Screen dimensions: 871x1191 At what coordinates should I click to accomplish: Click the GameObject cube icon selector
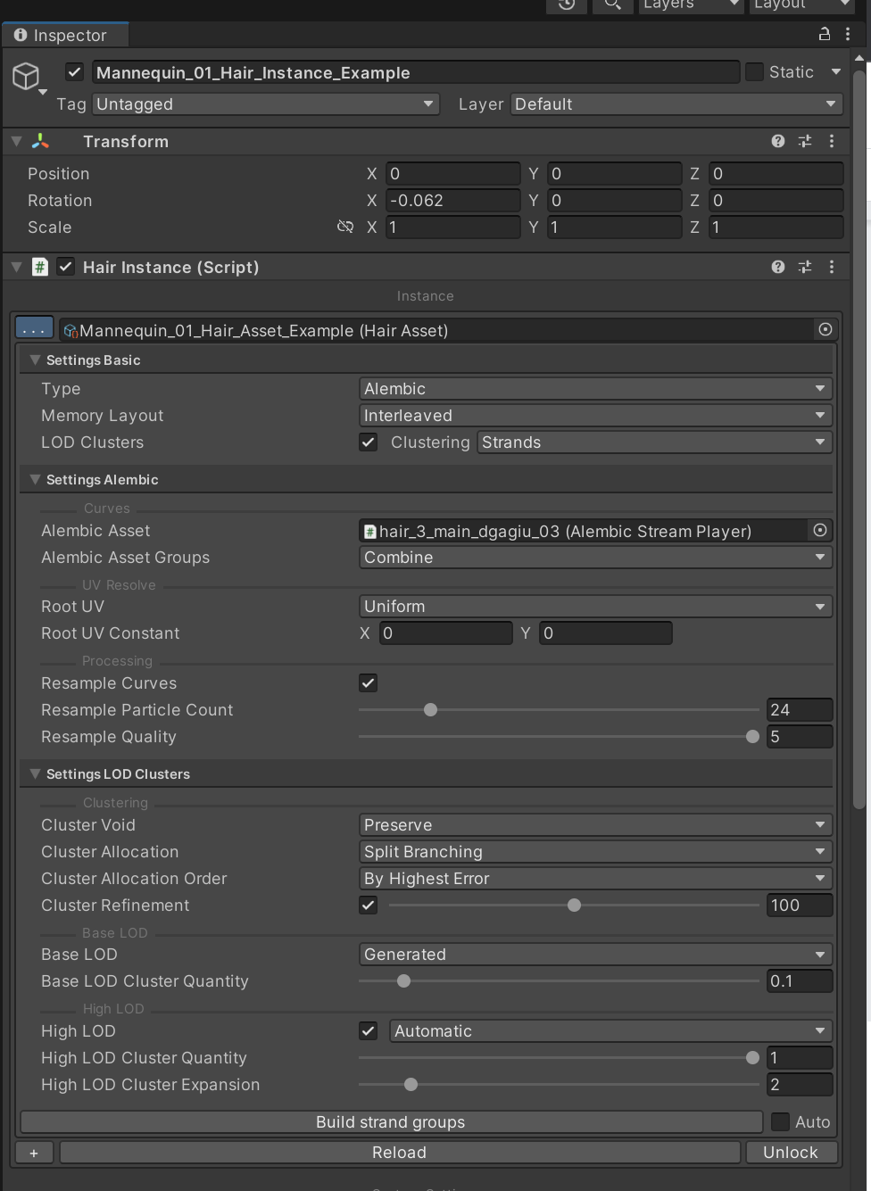coord(27,77)
